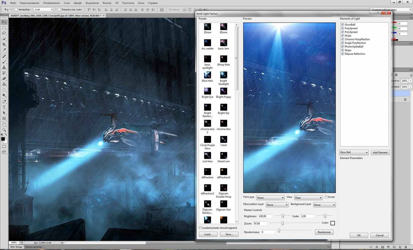Toggle the Chroma Hoopflection checkbox
Image resolution: width=413 pixels, height=250 pixels.
pos(343,39)
